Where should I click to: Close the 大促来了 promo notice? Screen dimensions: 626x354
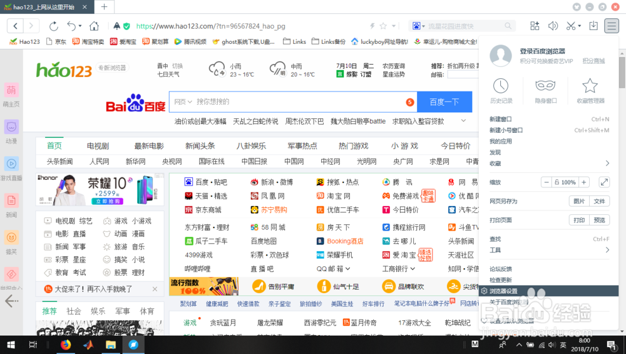[155, 289]
